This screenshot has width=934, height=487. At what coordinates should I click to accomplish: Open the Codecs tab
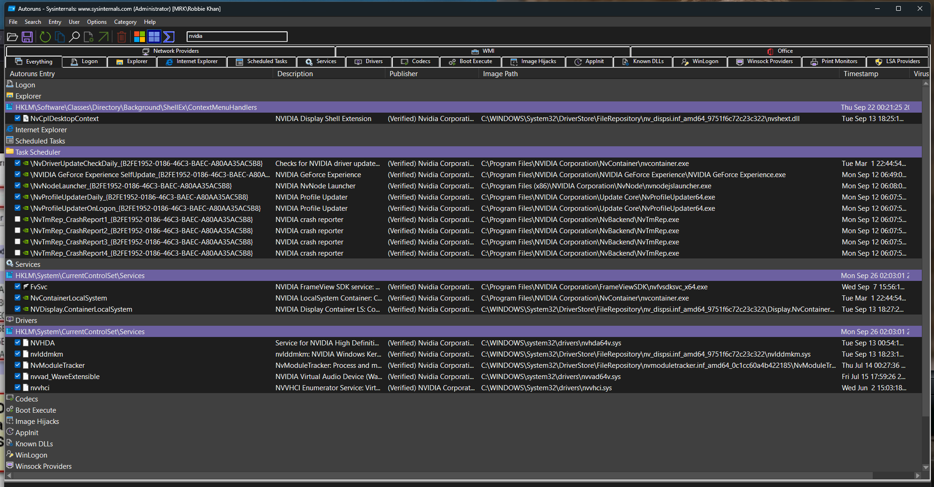pos(416,62)
